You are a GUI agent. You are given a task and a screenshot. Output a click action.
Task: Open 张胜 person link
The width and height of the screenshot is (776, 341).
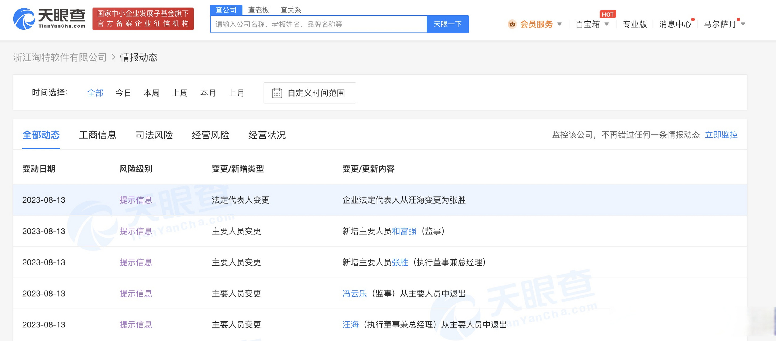pos(400,262)
